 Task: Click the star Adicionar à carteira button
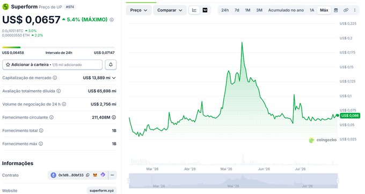[x=52, y=65]
